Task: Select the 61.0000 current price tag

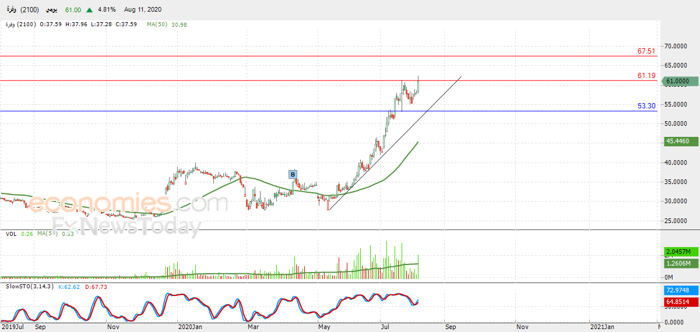Action: 681,82
